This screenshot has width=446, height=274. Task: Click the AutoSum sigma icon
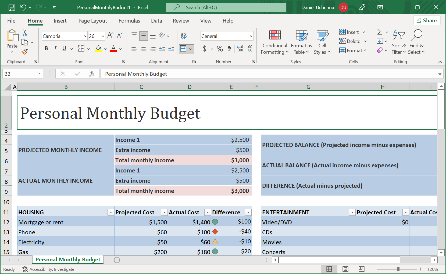tap(380, 32)
